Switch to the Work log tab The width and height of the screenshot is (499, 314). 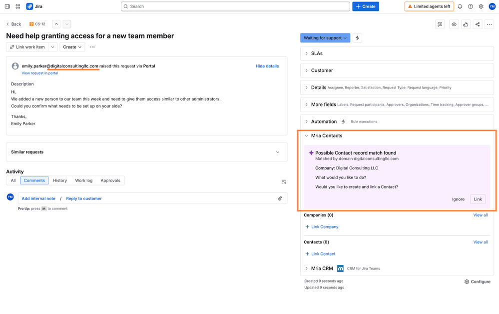[84, 180]
